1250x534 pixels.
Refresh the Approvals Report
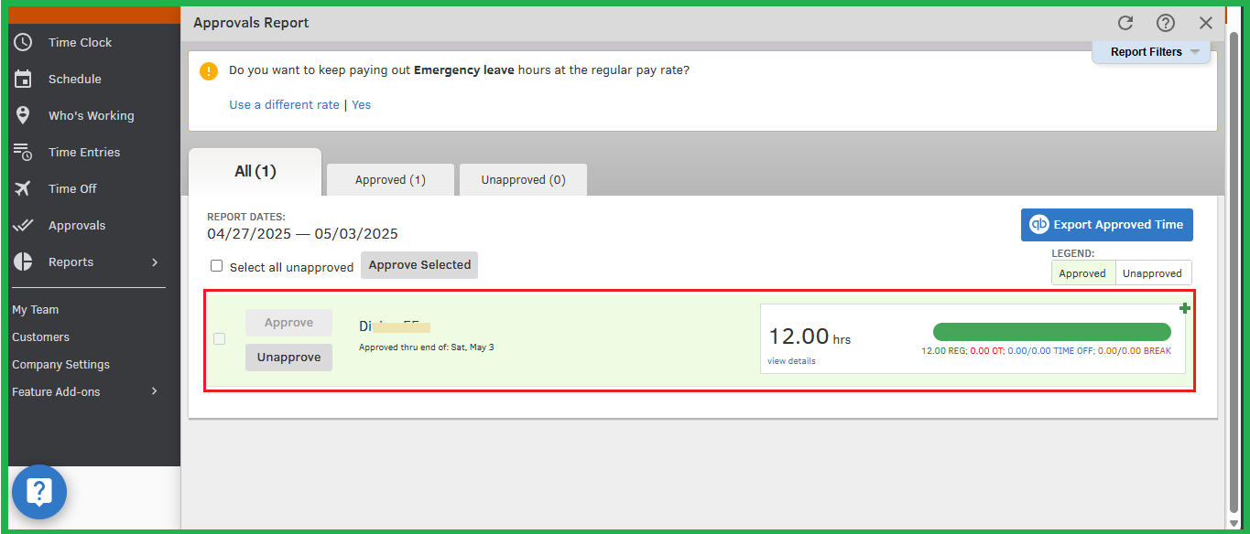[1125, 23]
